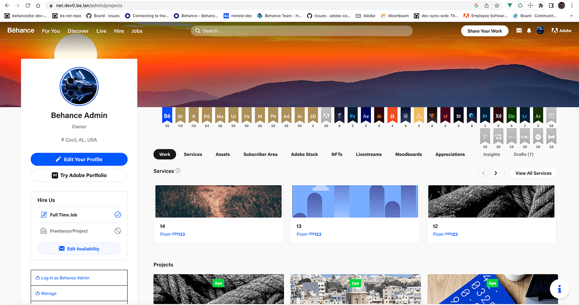Click the blue Behance (Bē) badge ribbon
Viewport: 579px width, 305px height.
tap(167, 116)
